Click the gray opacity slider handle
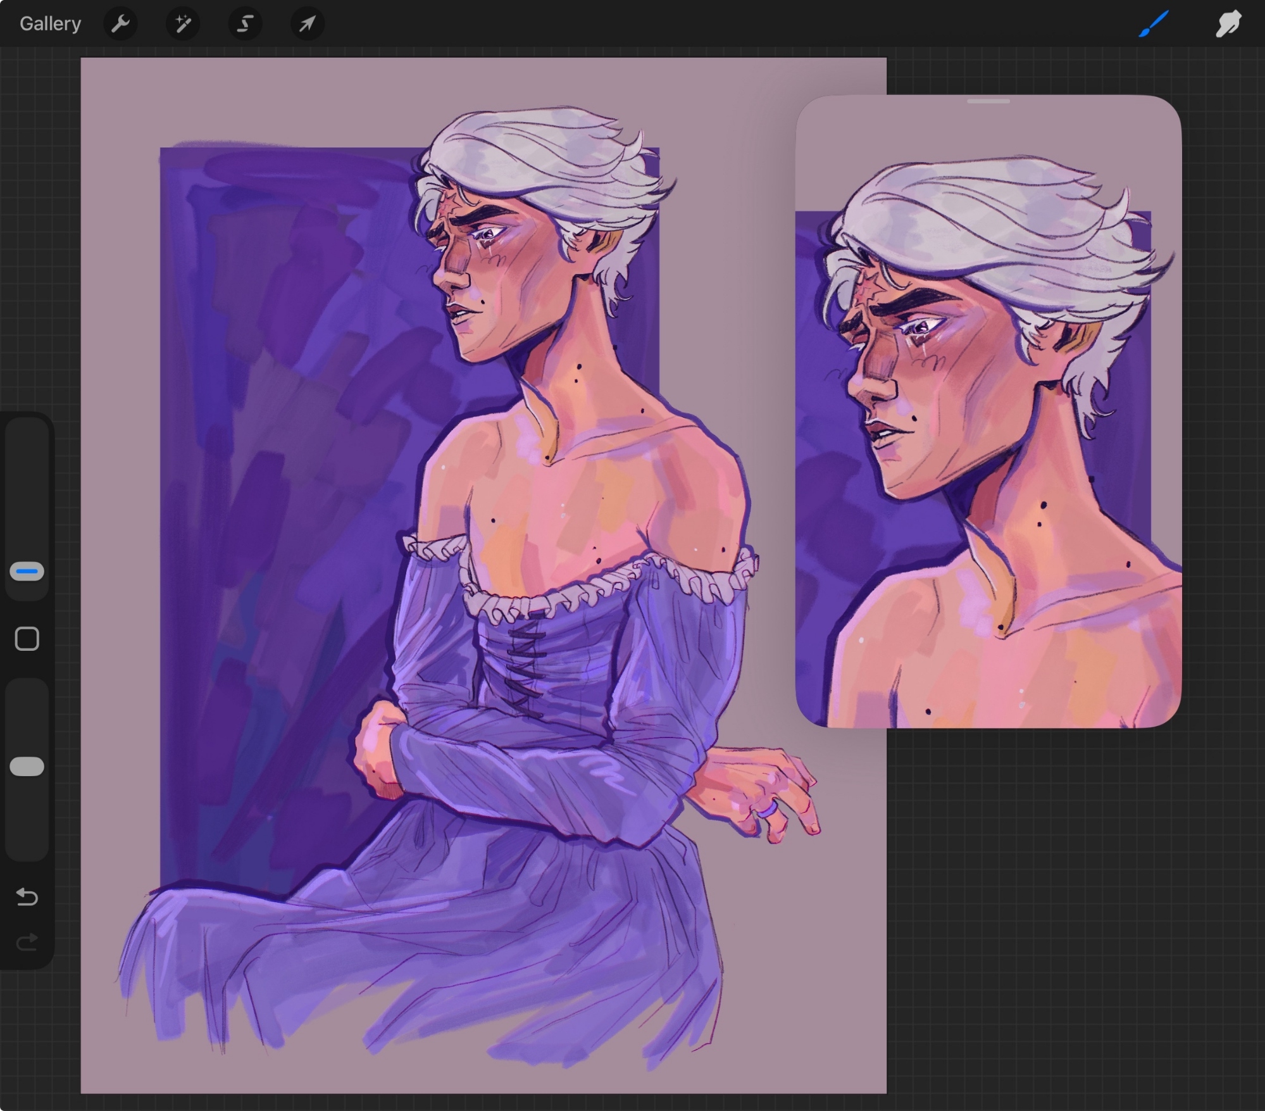The height and width of the screenshot is (1111, 1265). coord(27,767)
